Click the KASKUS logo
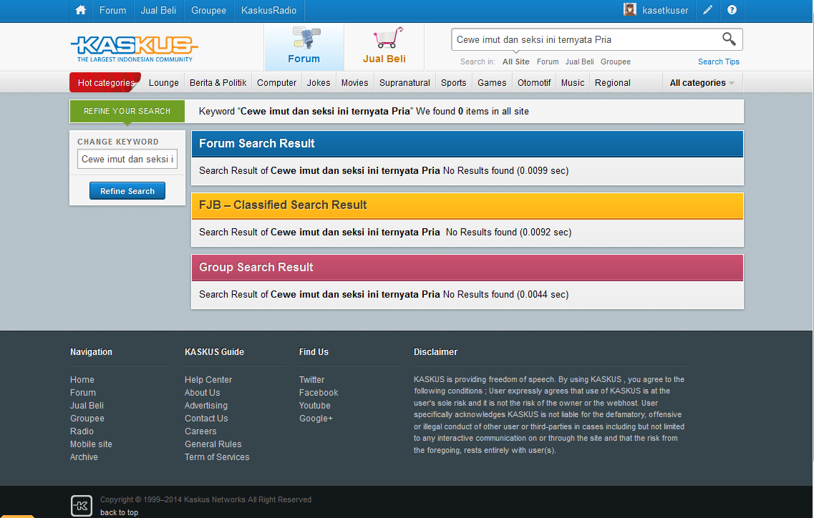This screenshot has height=518, width=814. pos(135,48)
